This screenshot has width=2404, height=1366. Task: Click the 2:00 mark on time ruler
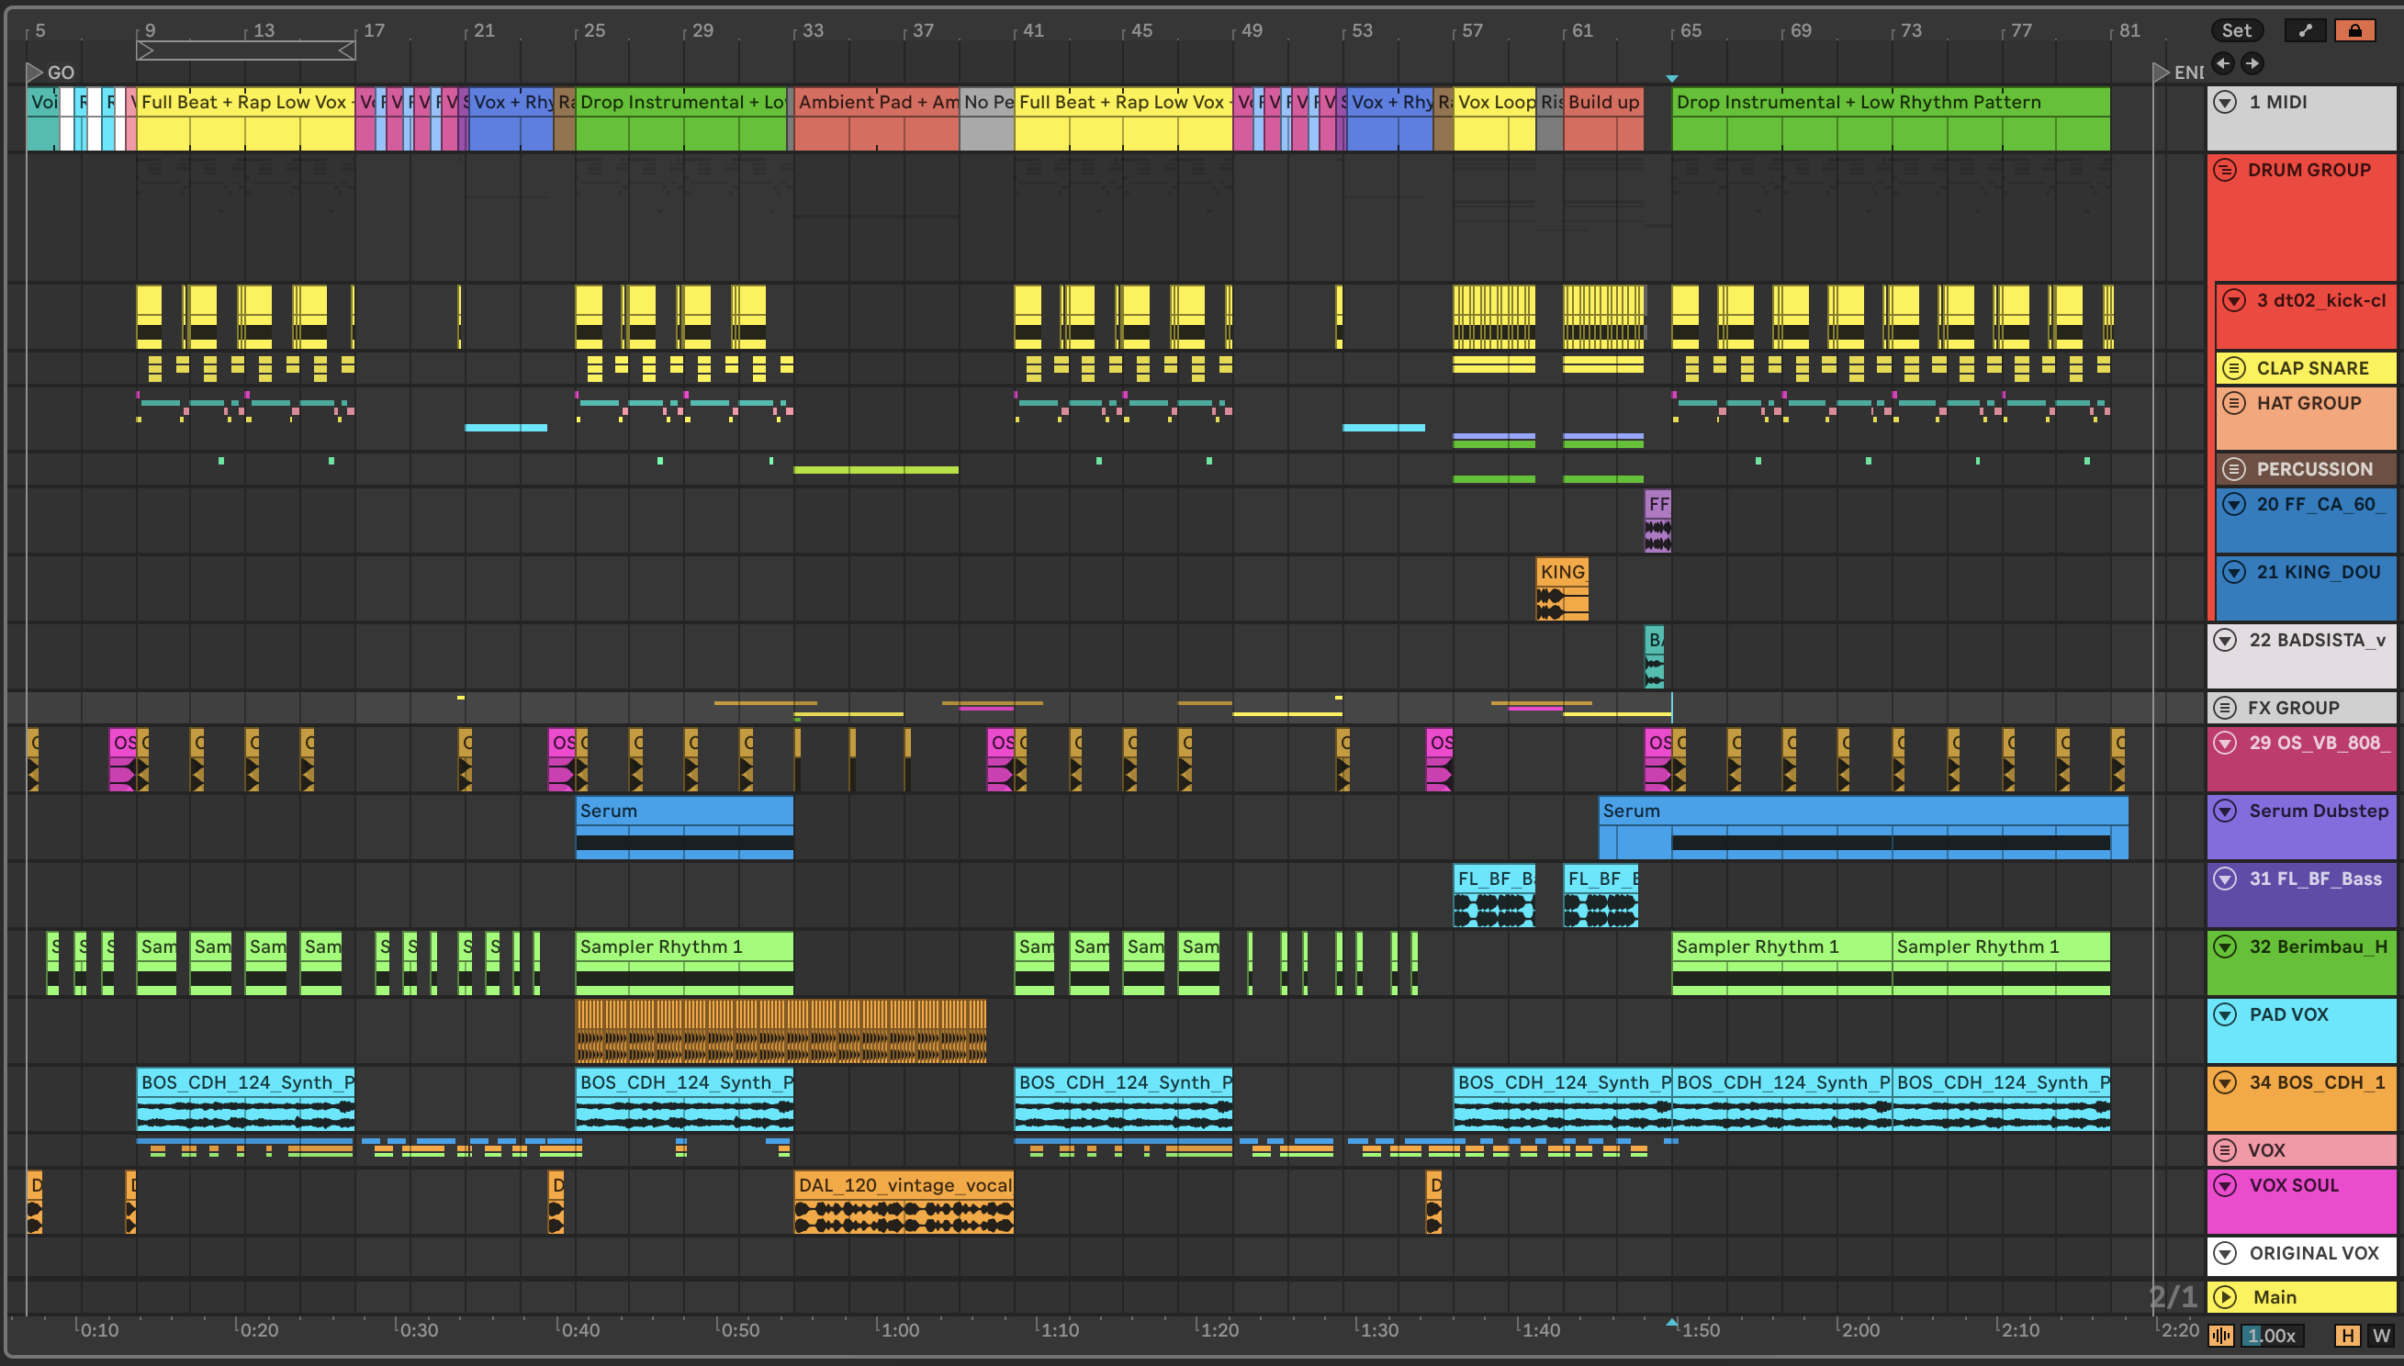coord(1859,1329)
